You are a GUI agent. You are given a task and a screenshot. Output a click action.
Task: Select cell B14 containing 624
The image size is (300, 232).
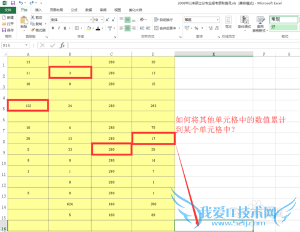point(70,204)
